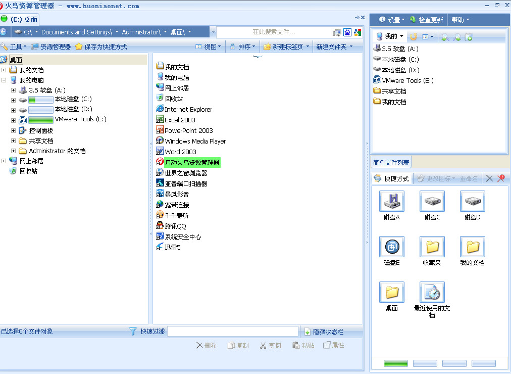511x374 pixels.
Task: Select the (C:) 桌面 tab
Action: point(20,19)
